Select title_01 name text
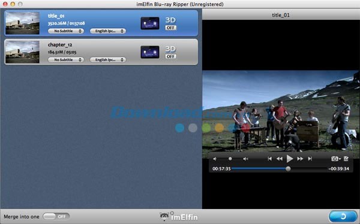The height and width of the screenshot is (224, 360). pyautogui.click(x=56, y=16)
